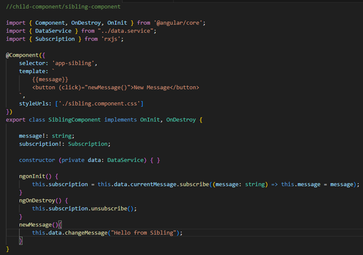The image size is (363, 255).
Task: Click the constructor keyword
Action: 37,160
